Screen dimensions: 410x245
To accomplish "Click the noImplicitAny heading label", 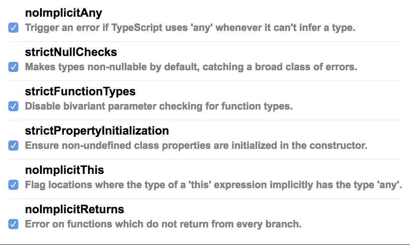I will pos(63,13).
